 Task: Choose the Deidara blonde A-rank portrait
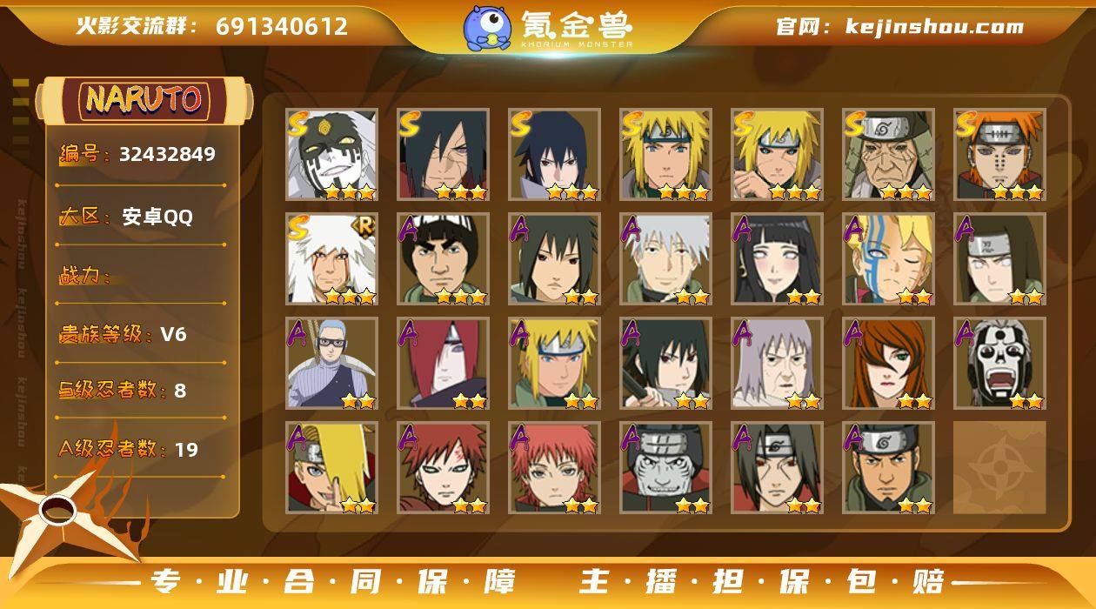332,468
